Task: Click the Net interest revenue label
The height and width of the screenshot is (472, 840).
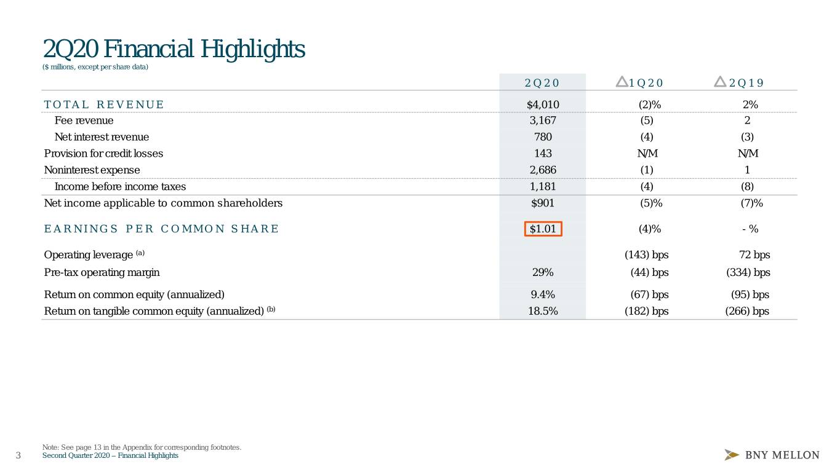Action: click(102, 137)
